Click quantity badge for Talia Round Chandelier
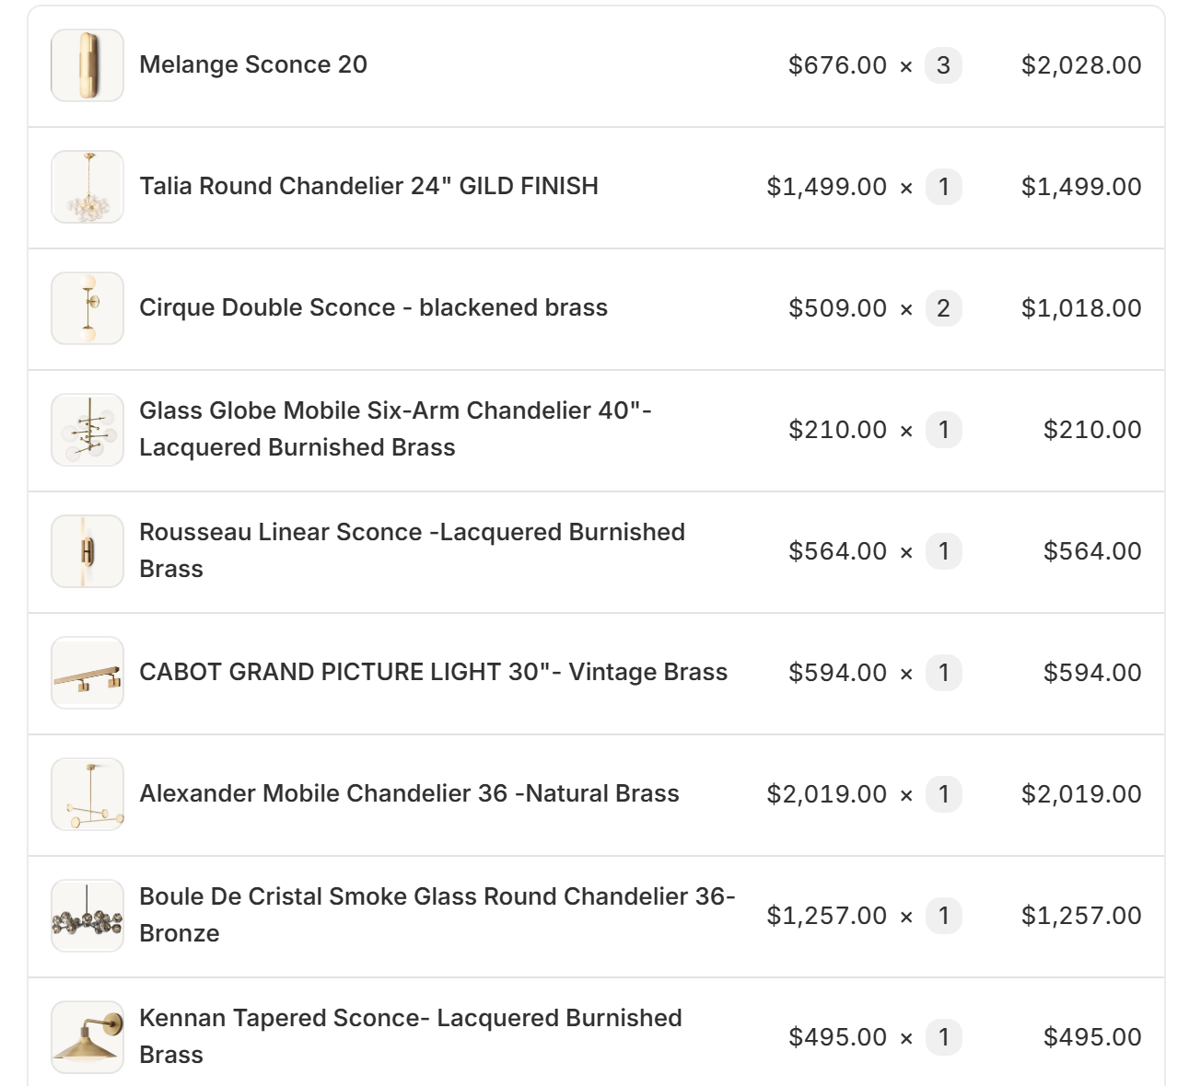Image resolution: width=1189 pixels, height=1086 pixels. [x=943, y=187]
